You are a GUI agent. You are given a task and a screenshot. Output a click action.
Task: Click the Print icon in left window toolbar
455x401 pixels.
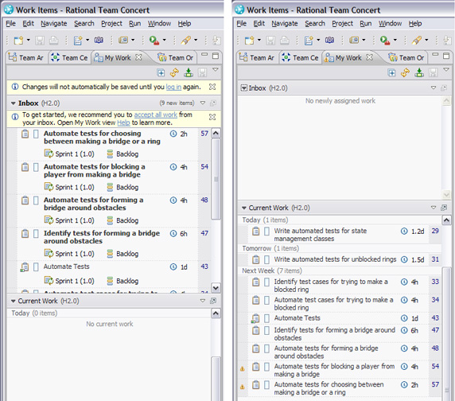coord(53,40)
